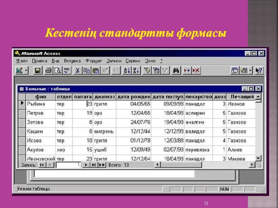Toggle the Apply Filter funnel button
The image size is (278, 208).
click(165, 70)
